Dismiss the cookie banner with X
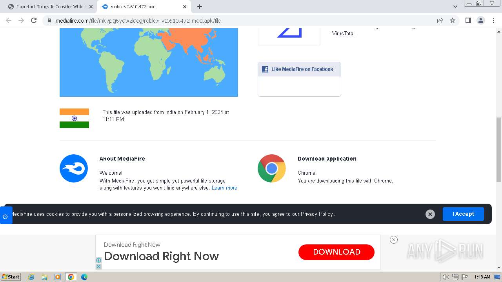The image size is (502, 282). pos(430,214)
